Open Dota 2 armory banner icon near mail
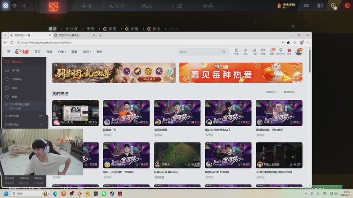Screen dimensions: 353x198 point(320,6)
